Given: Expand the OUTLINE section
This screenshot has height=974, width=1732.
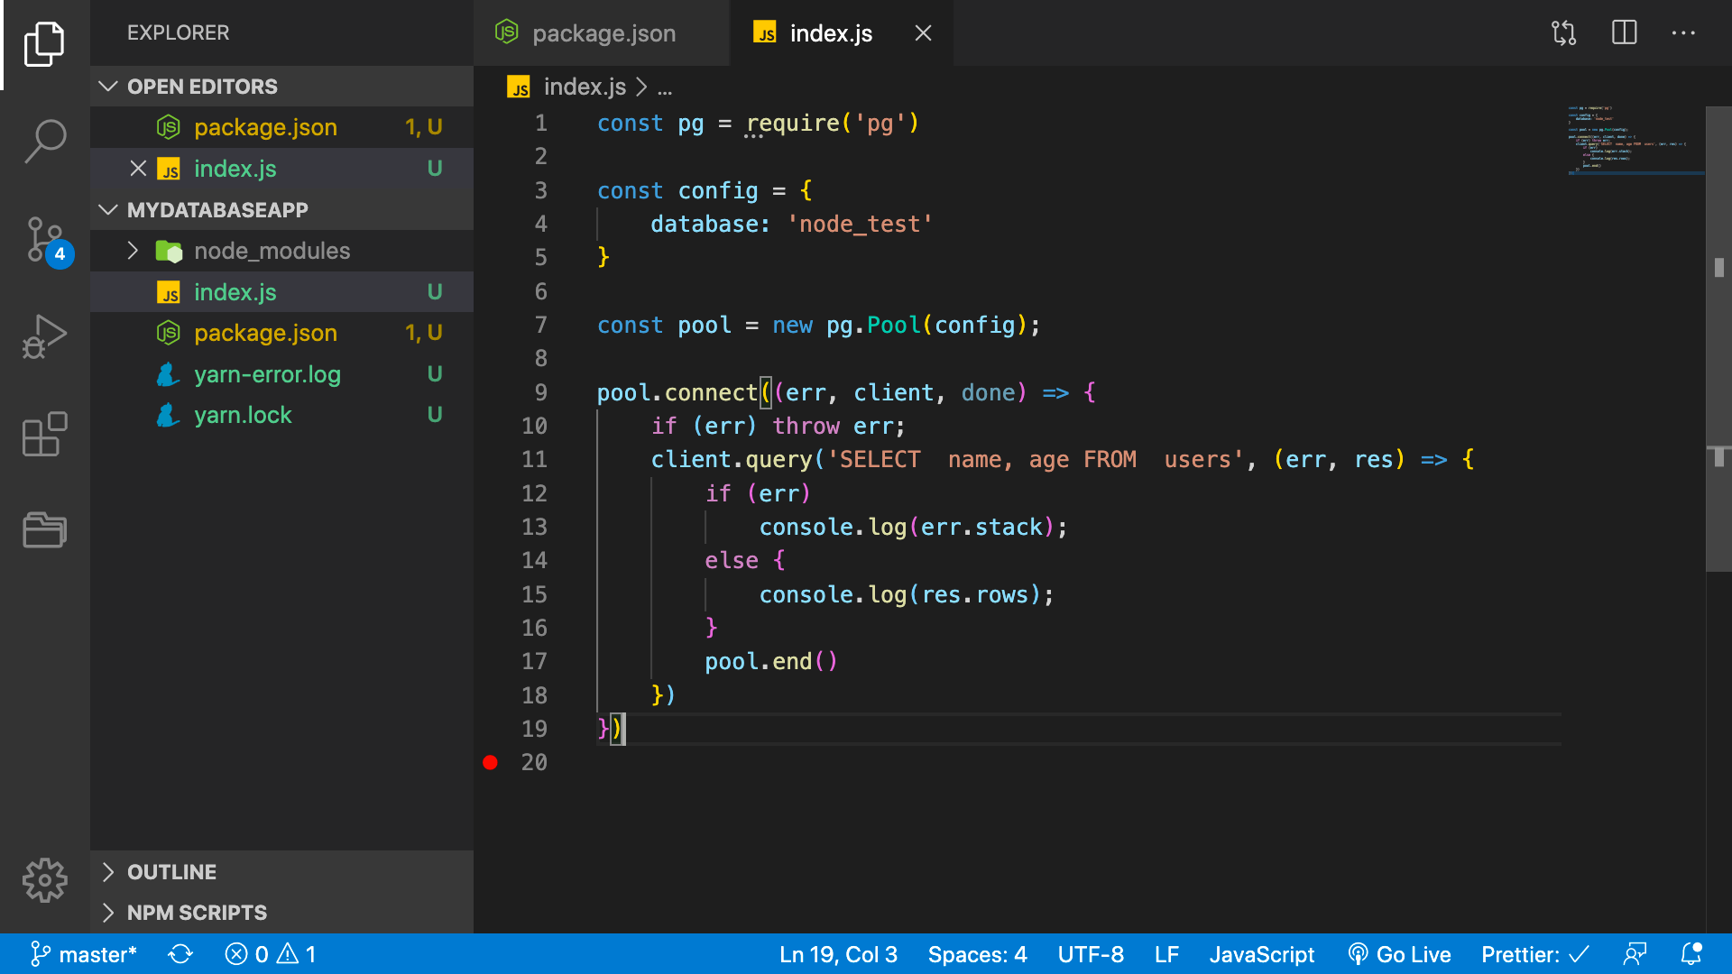Looking at the screenshot, I should pyautogui.click(x=172, y=872).
